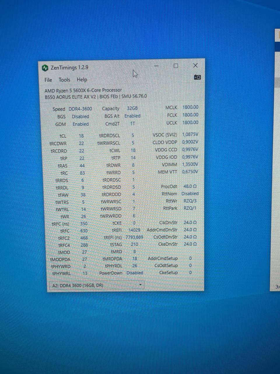Open the File menu
280x374 pixels.
(48, 80)
